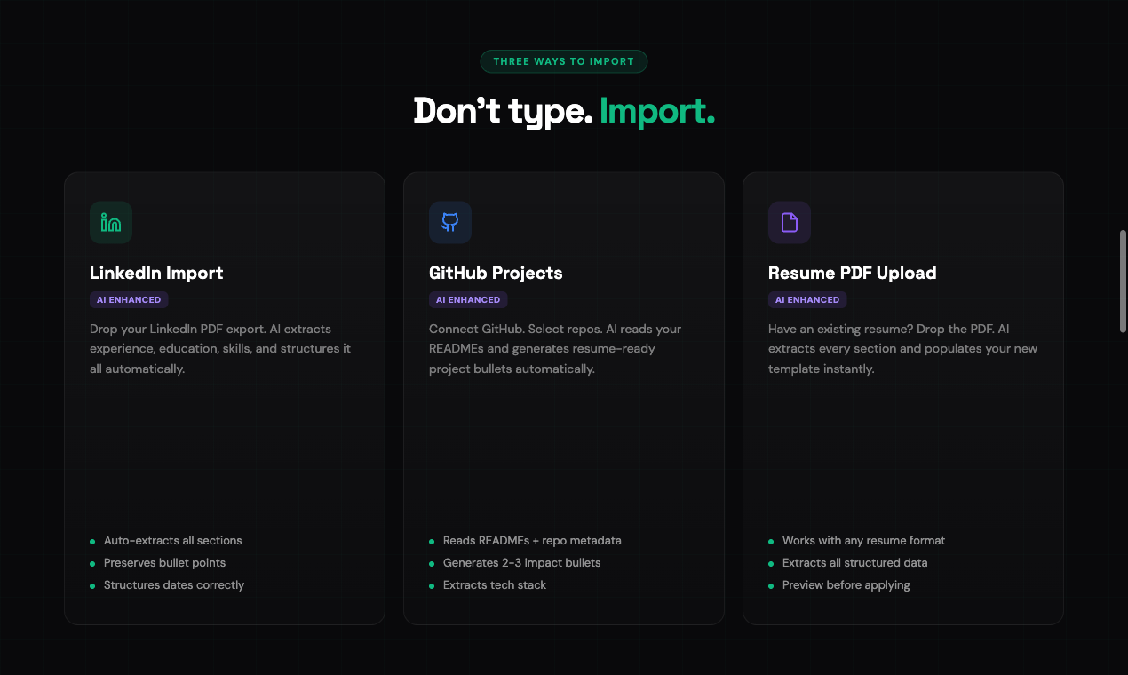Screen dimensions: 1128x675
Task: Click the Preserves bullet points item
Action: coord(164,563)
